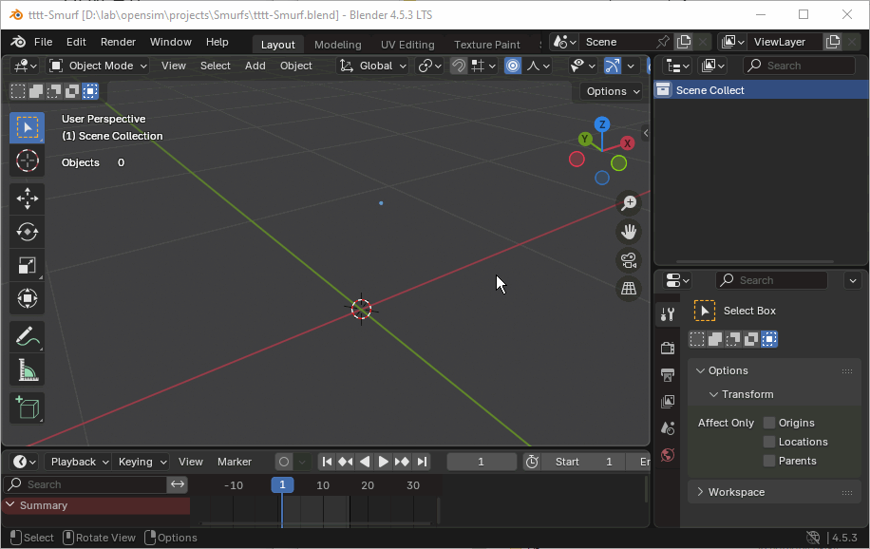Screen dimensions: 870x549
Task: Open the Tool properties tab
Action: (x=668, y=314)
